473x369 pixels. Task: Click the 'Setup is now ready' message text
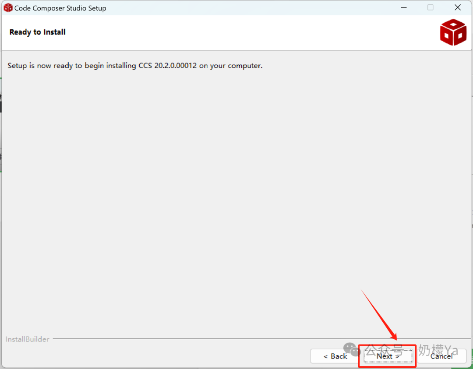pos(135,66)
